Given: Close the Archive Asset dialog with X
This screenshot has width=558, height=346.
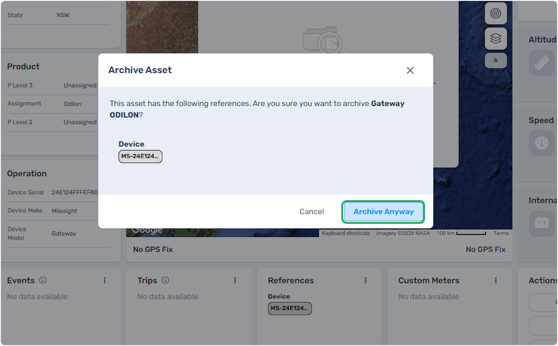Looking at the screenshot, I should 410,70.
